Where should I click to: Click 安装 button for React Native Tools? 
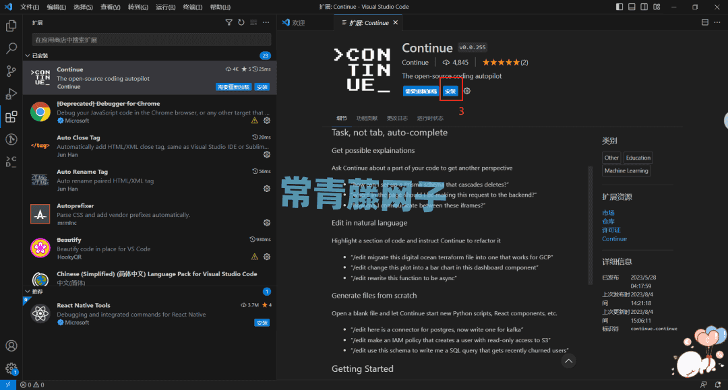point(262,323)
